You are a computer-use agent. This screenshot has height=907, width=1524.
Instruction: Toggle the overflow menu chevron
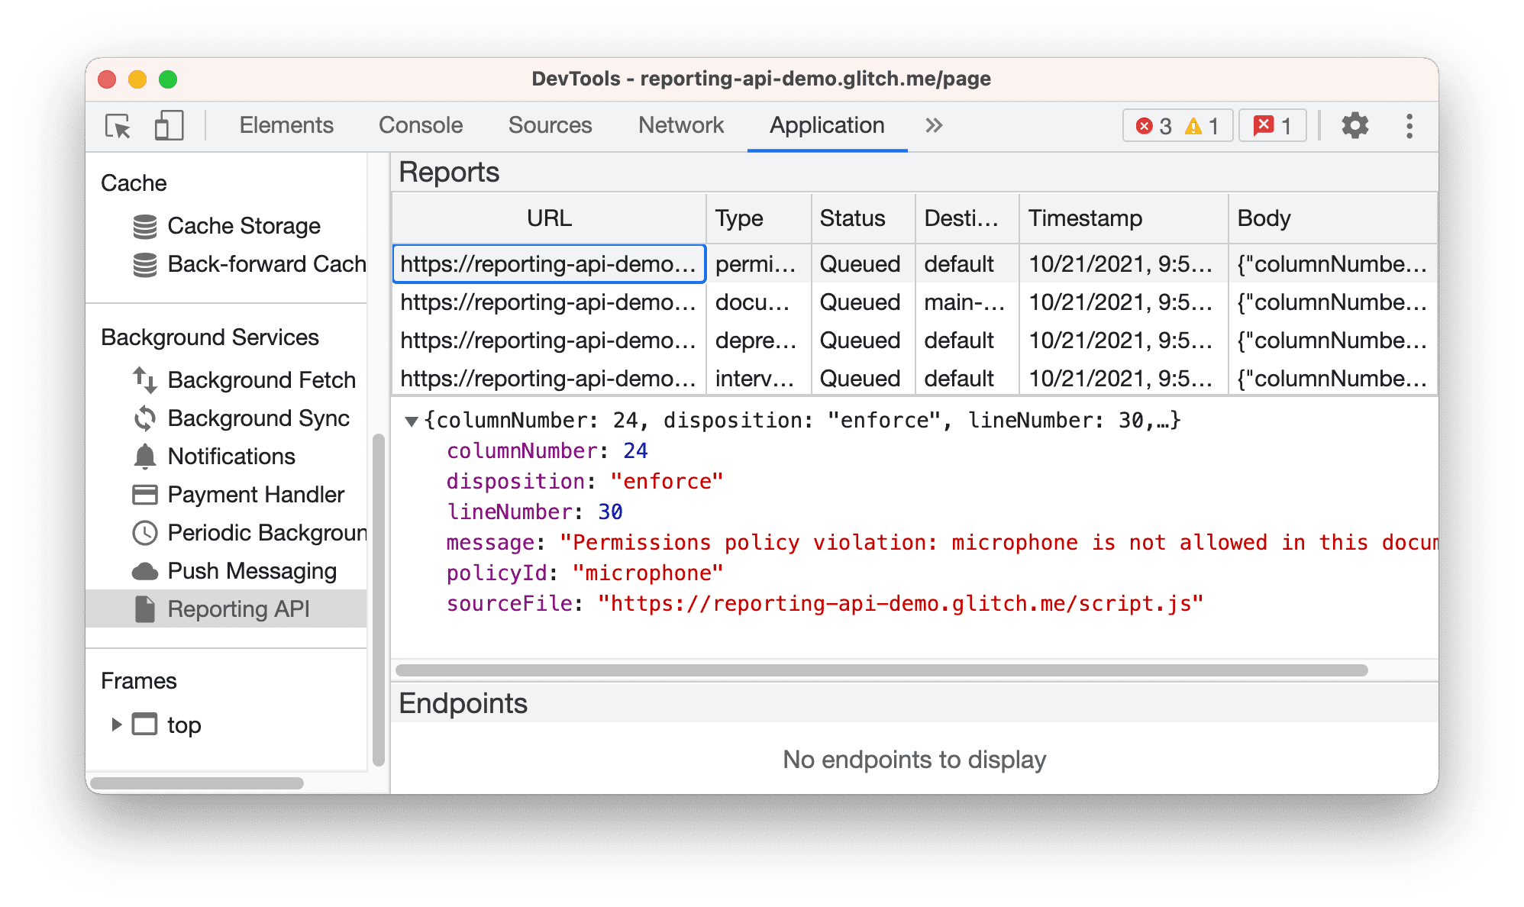[x=935, y=123]
